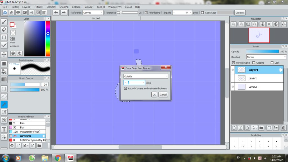
Task: Toggle Round Corners and maintain thickness
Action: pos(125,88)
